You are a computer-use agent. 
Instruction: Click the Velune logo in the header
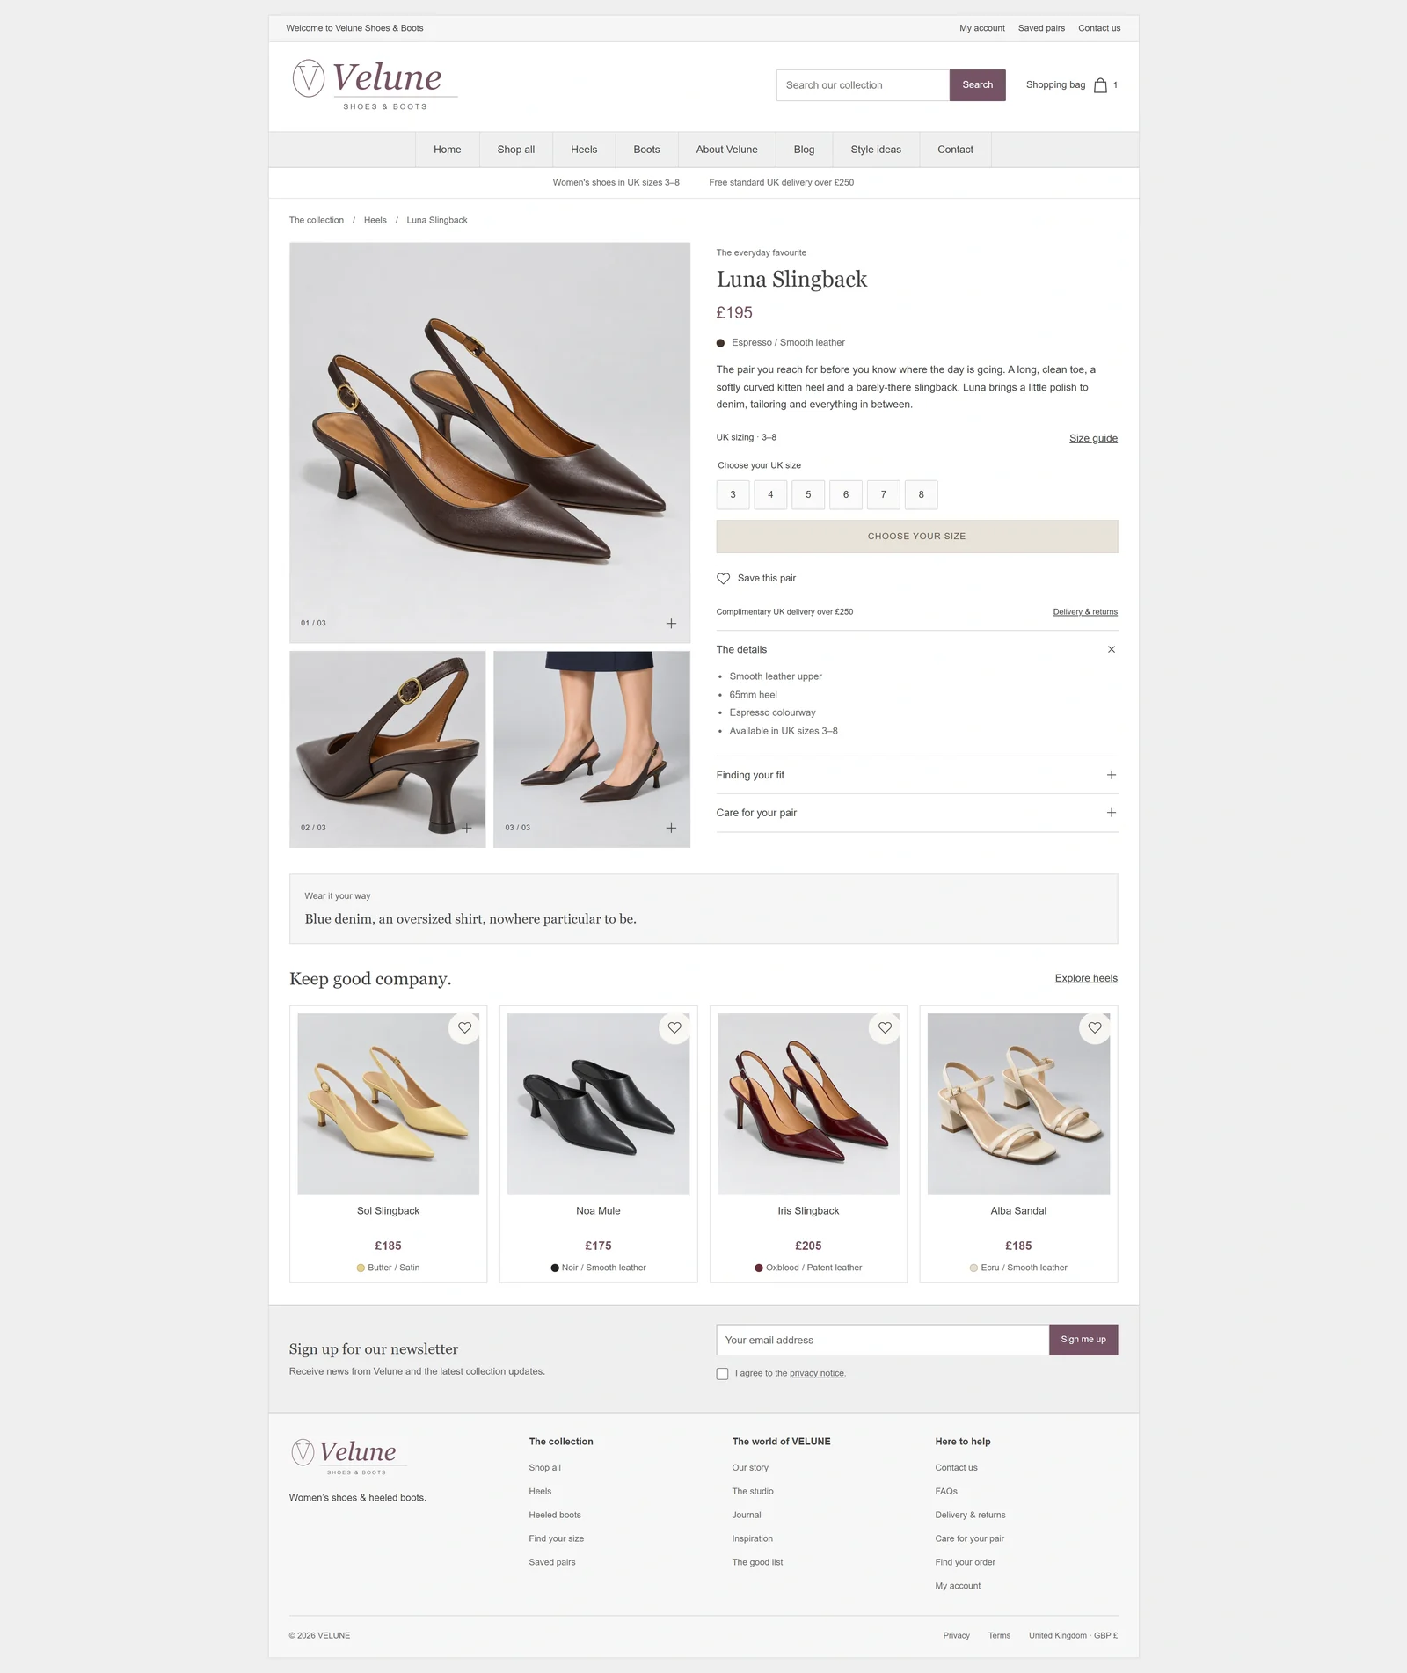(x=375, y=85)
